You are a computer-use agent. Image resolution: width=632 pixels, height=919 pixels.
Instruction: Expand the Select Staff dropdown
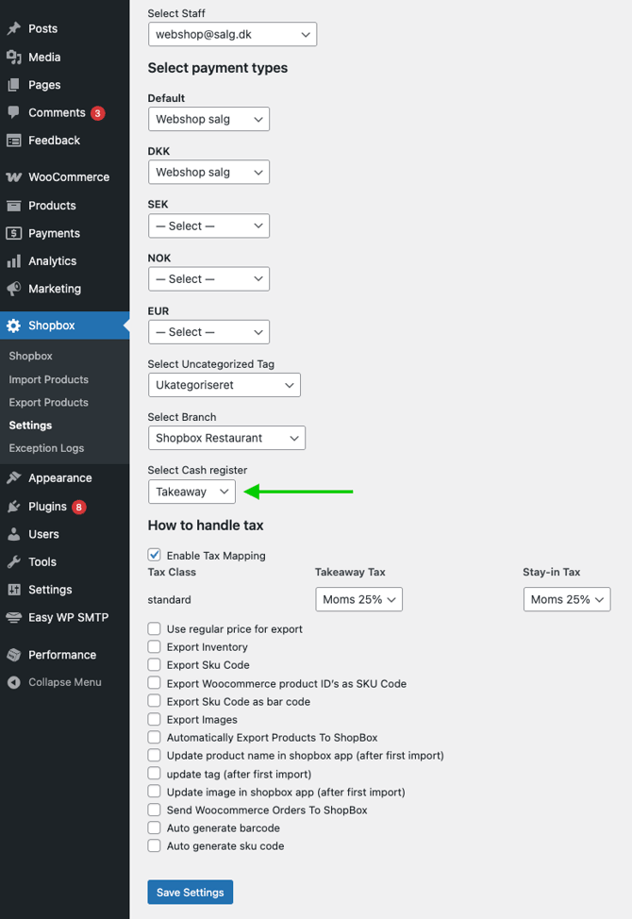click(232, 34)
